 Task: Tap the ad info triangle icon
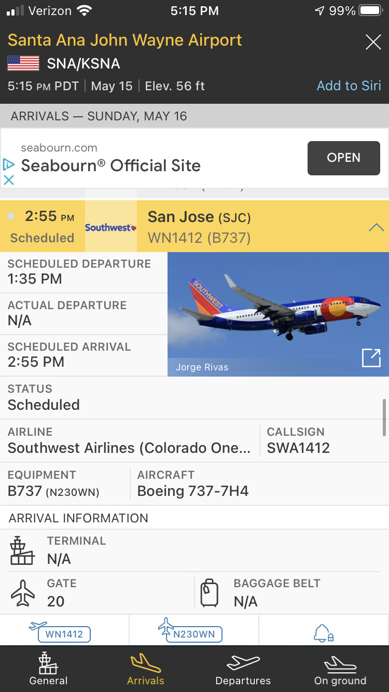pos(8,164)
